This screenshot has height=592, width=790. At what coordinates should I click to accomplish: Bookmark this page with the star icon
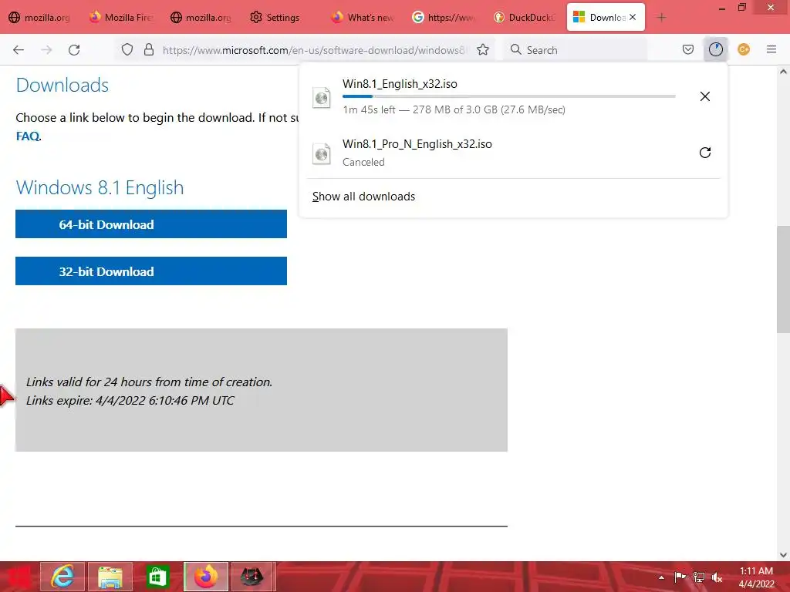coord(483,50)
